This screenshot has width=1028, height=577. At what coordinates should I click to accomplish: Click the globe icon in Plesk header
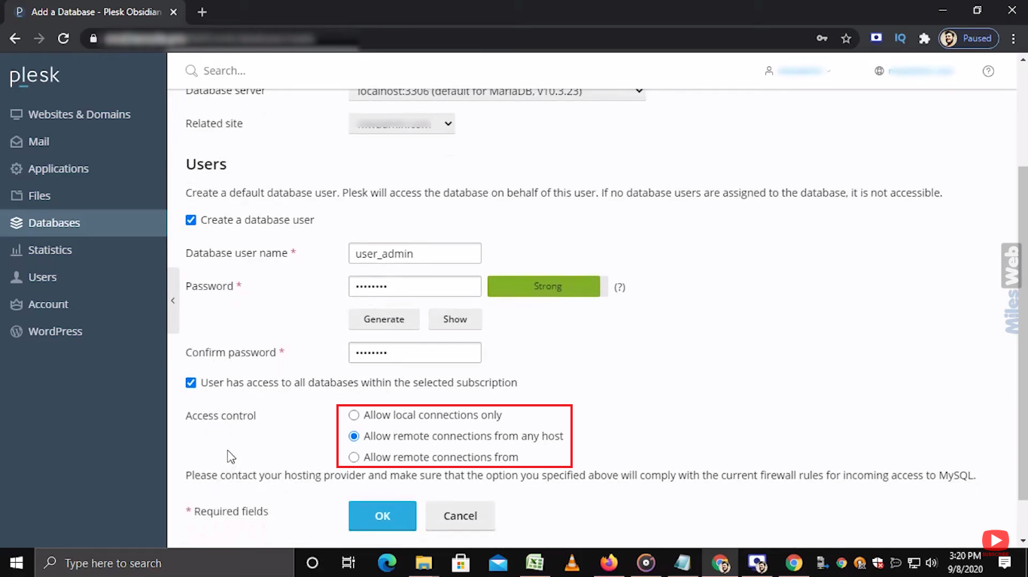click(878, 71)
